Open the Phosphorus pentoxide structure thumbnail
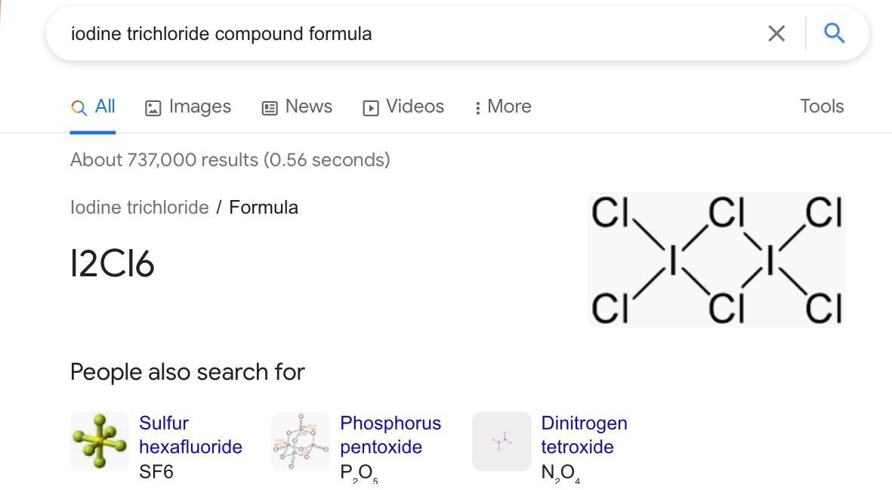 (301, 441)
